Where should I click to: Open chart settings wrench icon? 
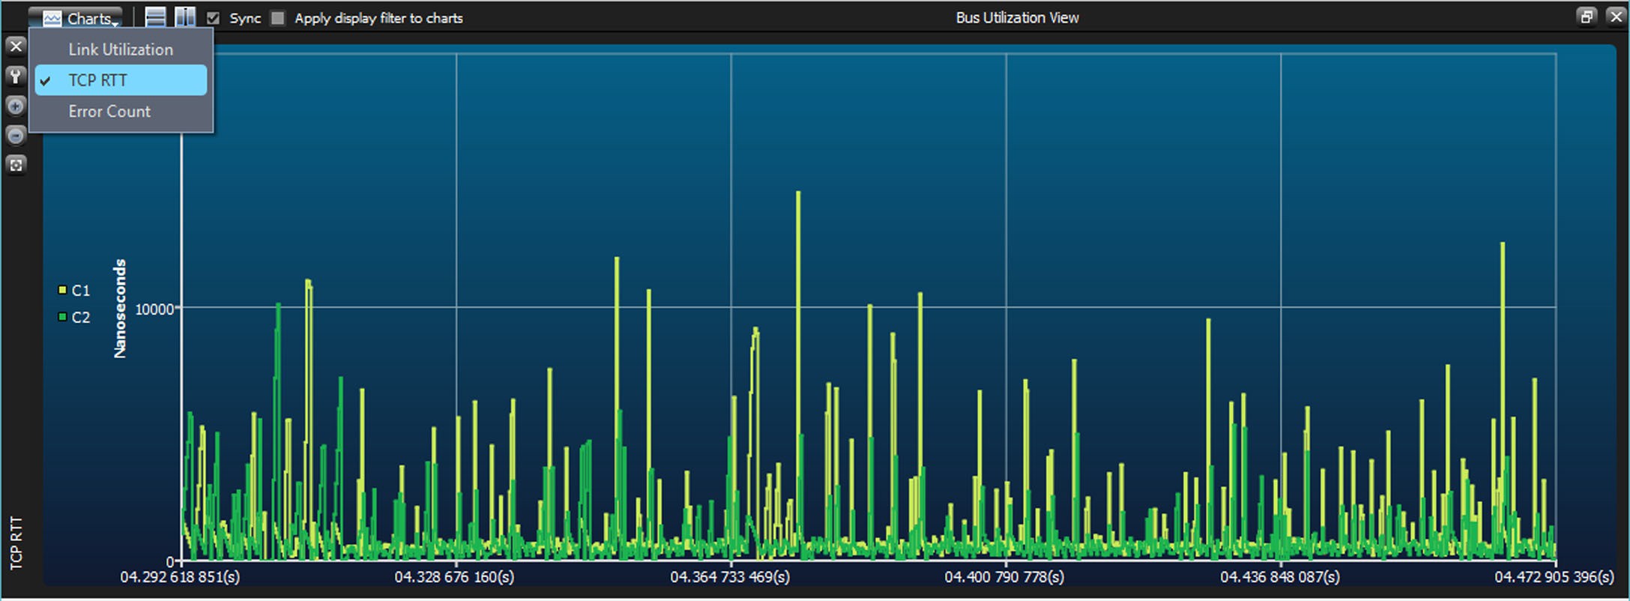[16, 76]
